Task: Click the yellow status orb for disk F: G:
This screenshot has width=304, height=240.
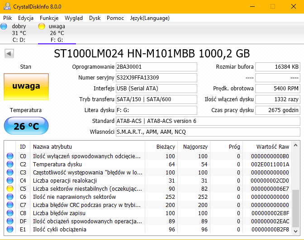Action: point(42,26)
